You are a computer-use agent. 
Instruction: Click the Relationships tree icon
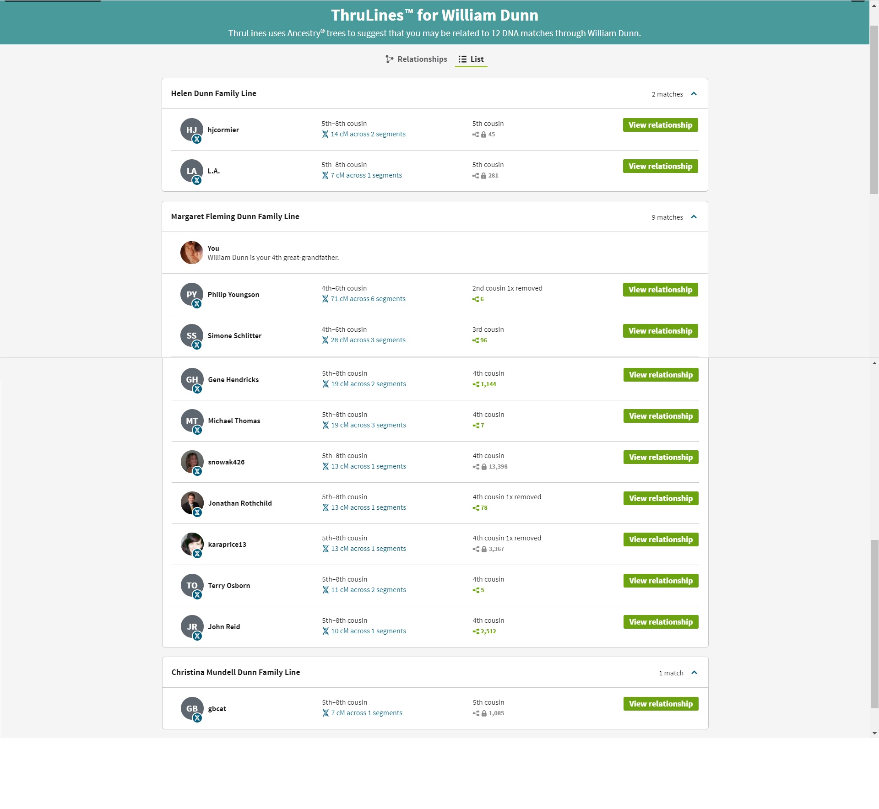pyautogui.click(x=389, y=59)
